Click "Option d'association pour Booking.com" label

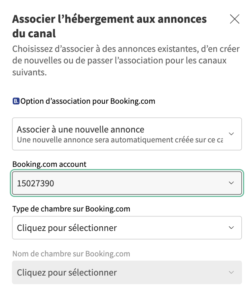(88, 101)
